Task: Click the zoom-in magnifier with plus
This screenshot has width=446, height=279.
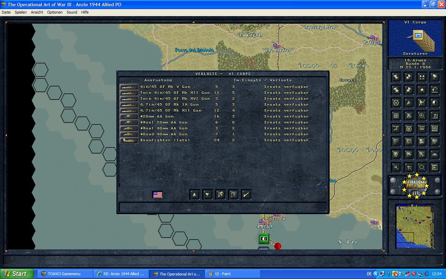Action: 422,116
